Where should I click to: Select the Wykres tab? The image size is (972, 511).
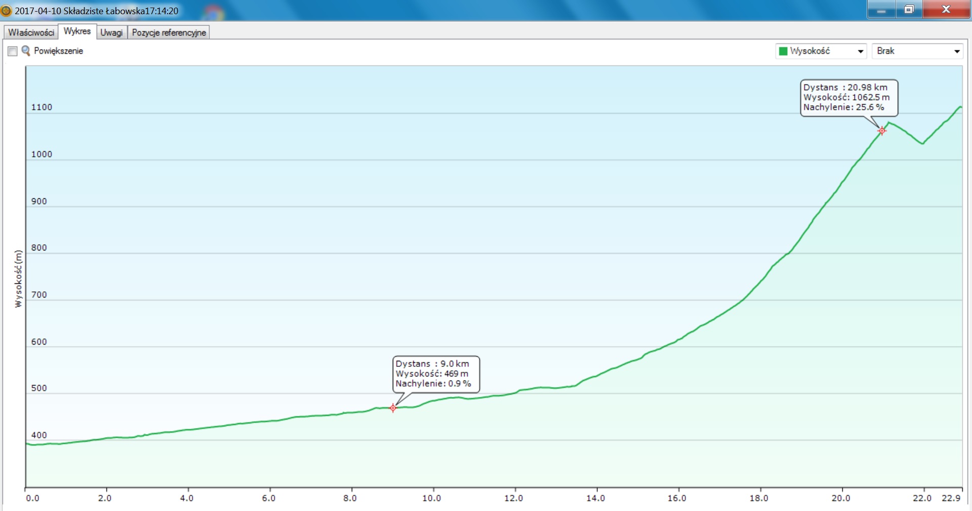[77, 31]
